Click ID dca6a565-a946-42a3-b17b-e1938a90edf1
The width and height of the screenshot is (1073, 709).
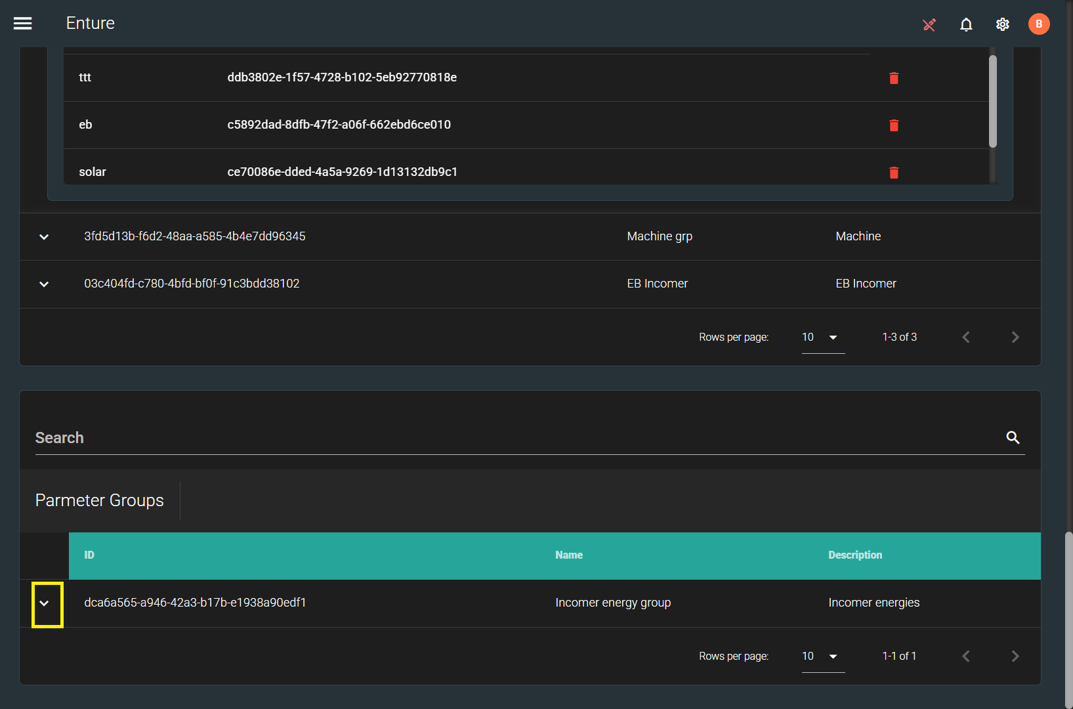click(x=195, y=603)
